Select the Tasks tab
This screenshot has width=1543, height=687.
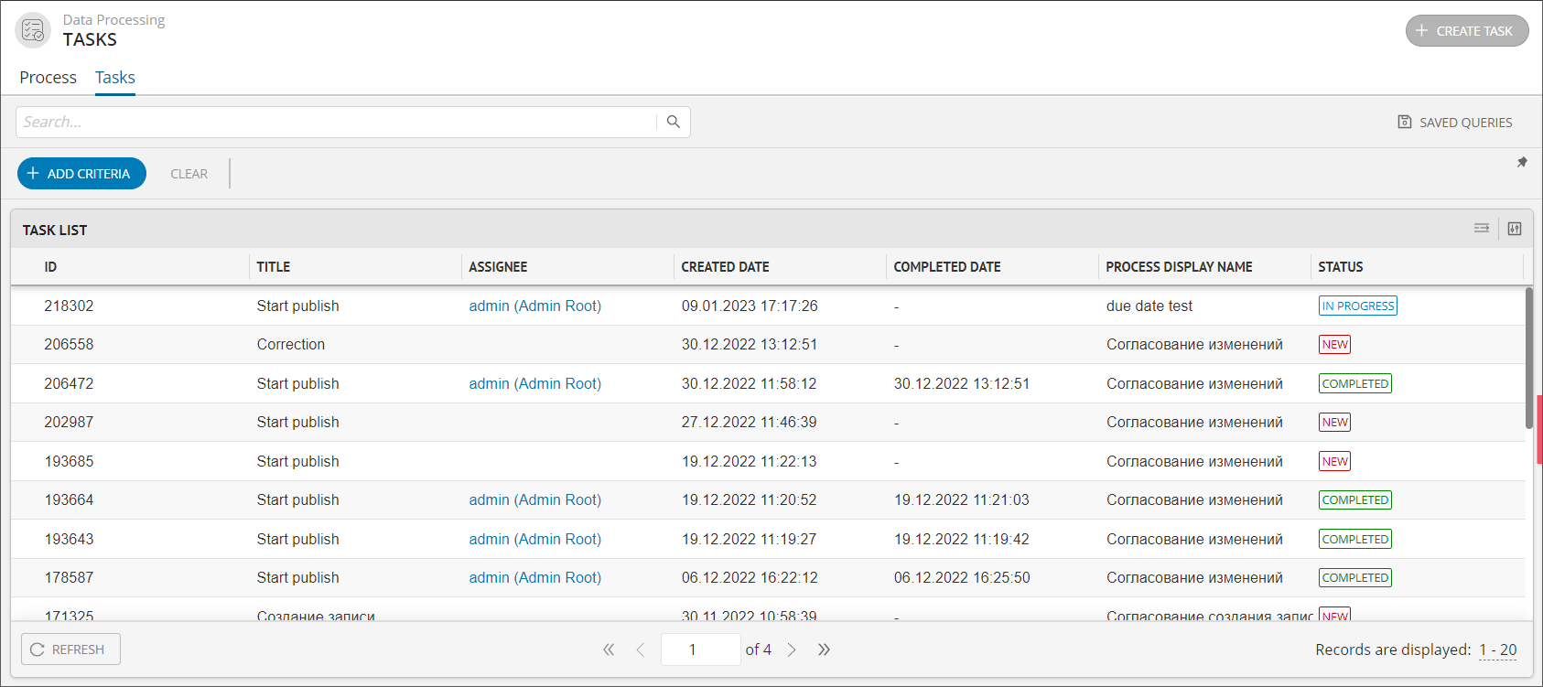click(115, 78)
